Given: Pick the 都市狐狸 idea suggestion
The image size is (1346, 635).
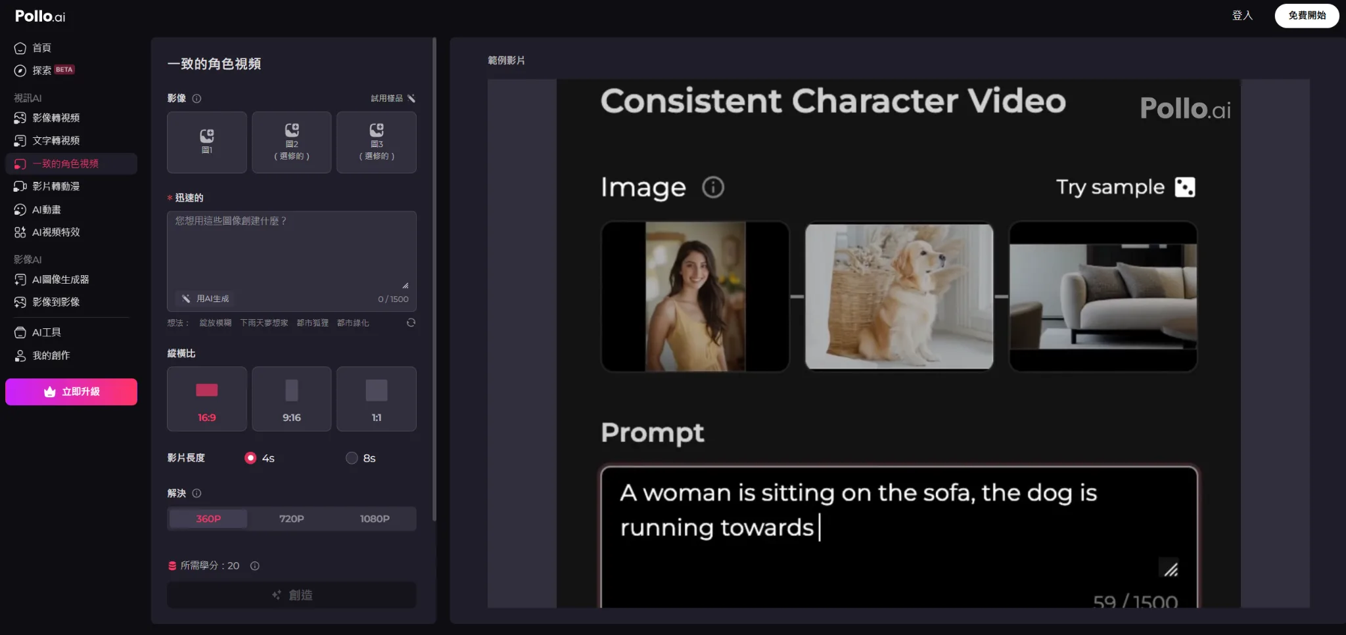Looking at the screenshot, I should 313,323.
